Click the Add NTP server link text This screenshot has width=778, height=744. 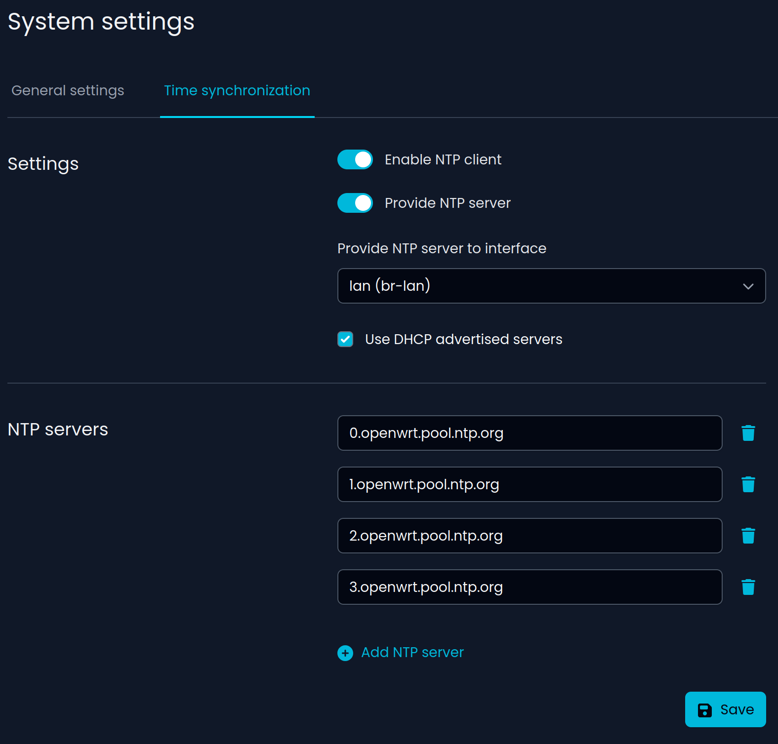click(x=412, y=652)
